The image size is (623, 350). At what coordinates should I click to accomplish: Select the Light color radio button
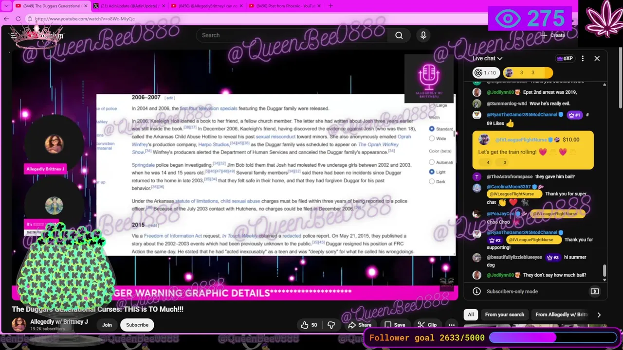tap(432, 172)
